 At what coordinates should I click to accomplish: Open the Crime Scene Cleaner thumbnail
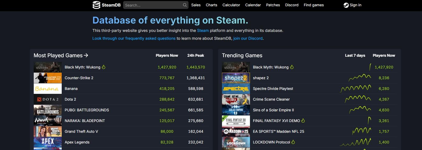coord(236,99)
